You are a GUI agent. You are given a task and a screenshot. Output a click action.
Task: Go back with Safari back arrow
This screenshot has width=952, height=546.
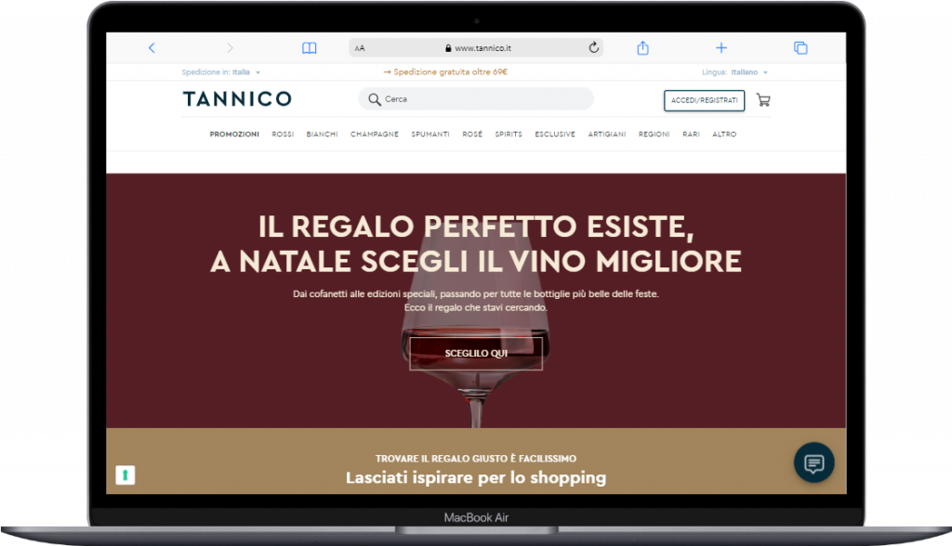[152, 48]
